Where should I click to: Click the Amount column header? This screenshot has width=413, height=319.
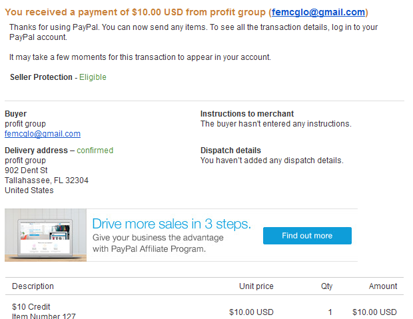click(x=383, y=286)
